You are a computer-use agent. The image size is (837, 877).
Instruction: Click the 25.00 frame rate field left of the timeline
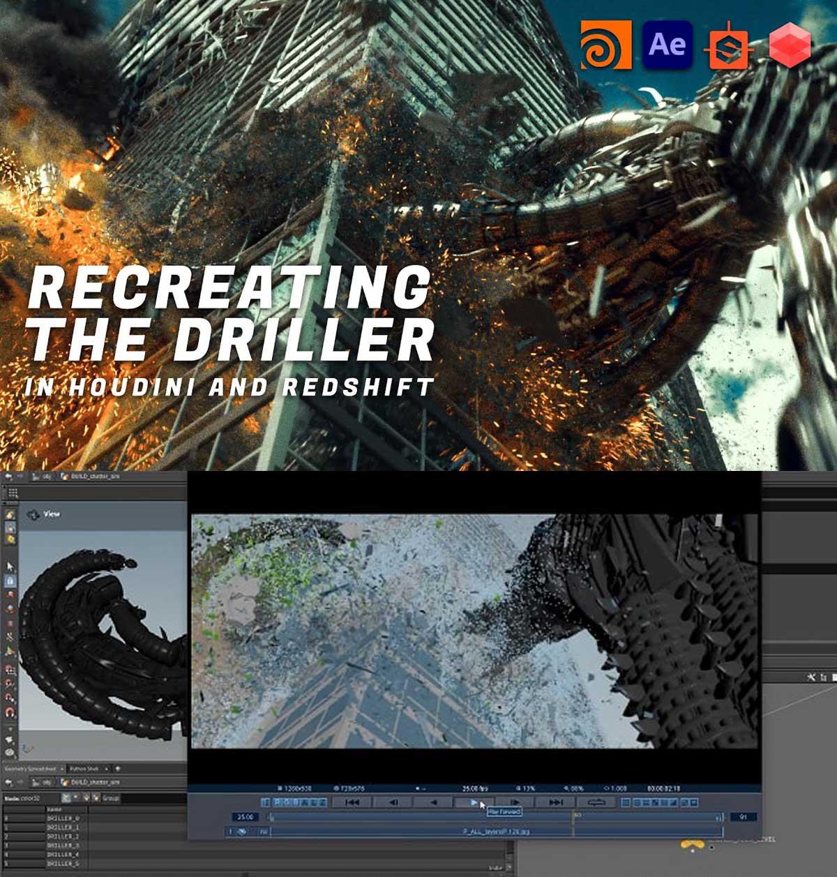[246, 817]
